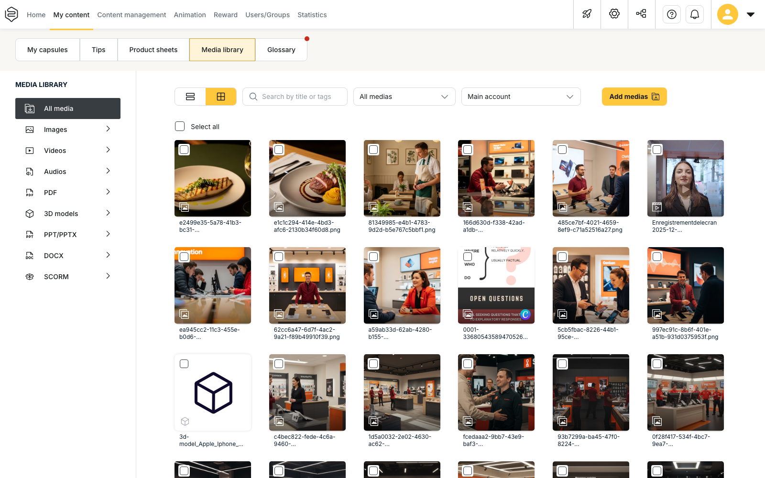Expand the Images category chevron
765x478 pixels.
(108, 129)
